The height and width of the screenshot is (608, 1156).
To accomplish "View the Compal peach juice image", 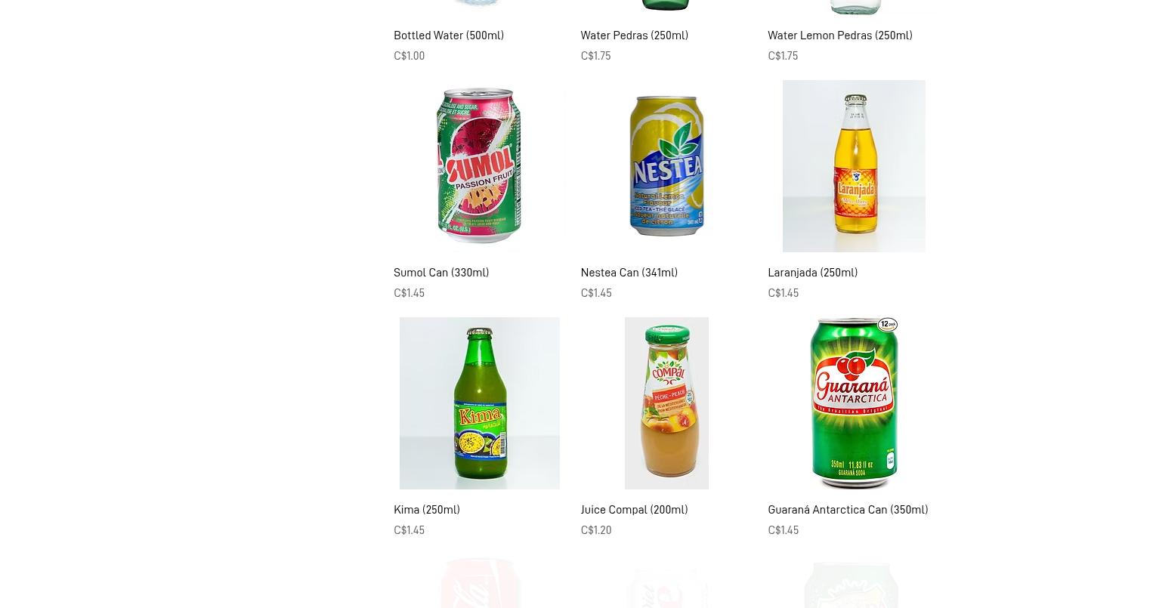I will [666, 403].
